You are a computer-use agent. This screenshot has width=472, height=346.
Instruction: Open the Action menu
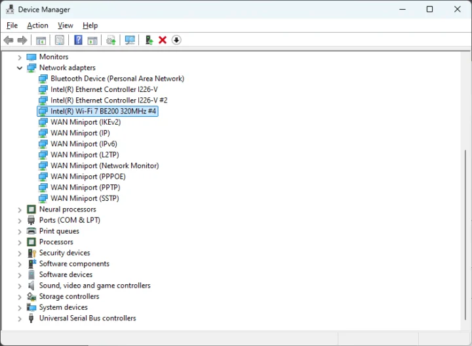(37, 26)
